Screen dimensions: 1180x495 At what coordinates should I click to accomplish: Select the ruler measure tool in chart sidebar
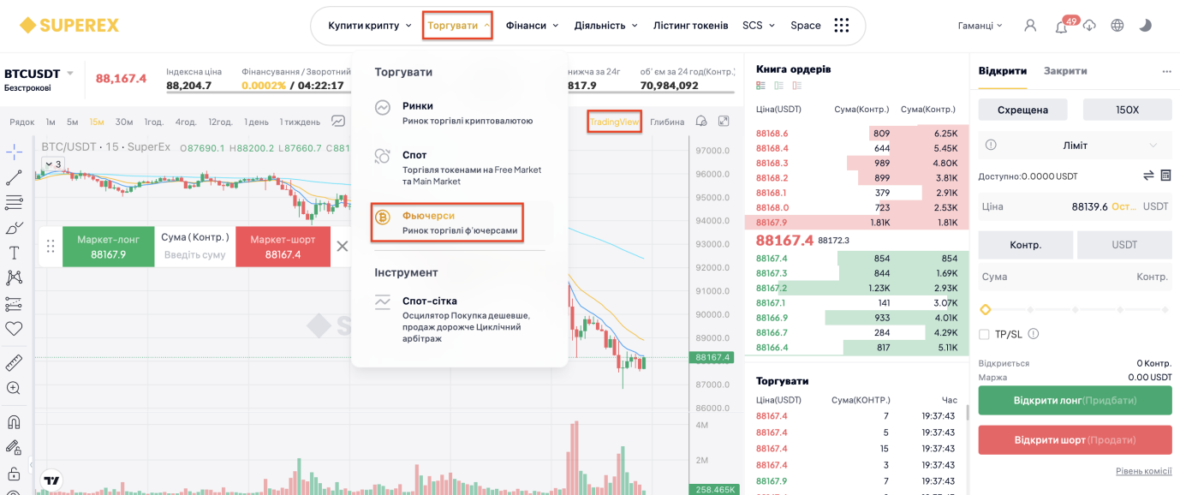[14, 362]
